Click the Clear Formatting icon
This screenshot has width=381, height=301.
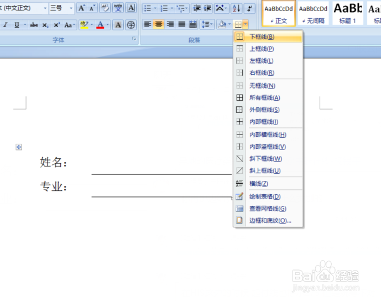pos(105,8)
